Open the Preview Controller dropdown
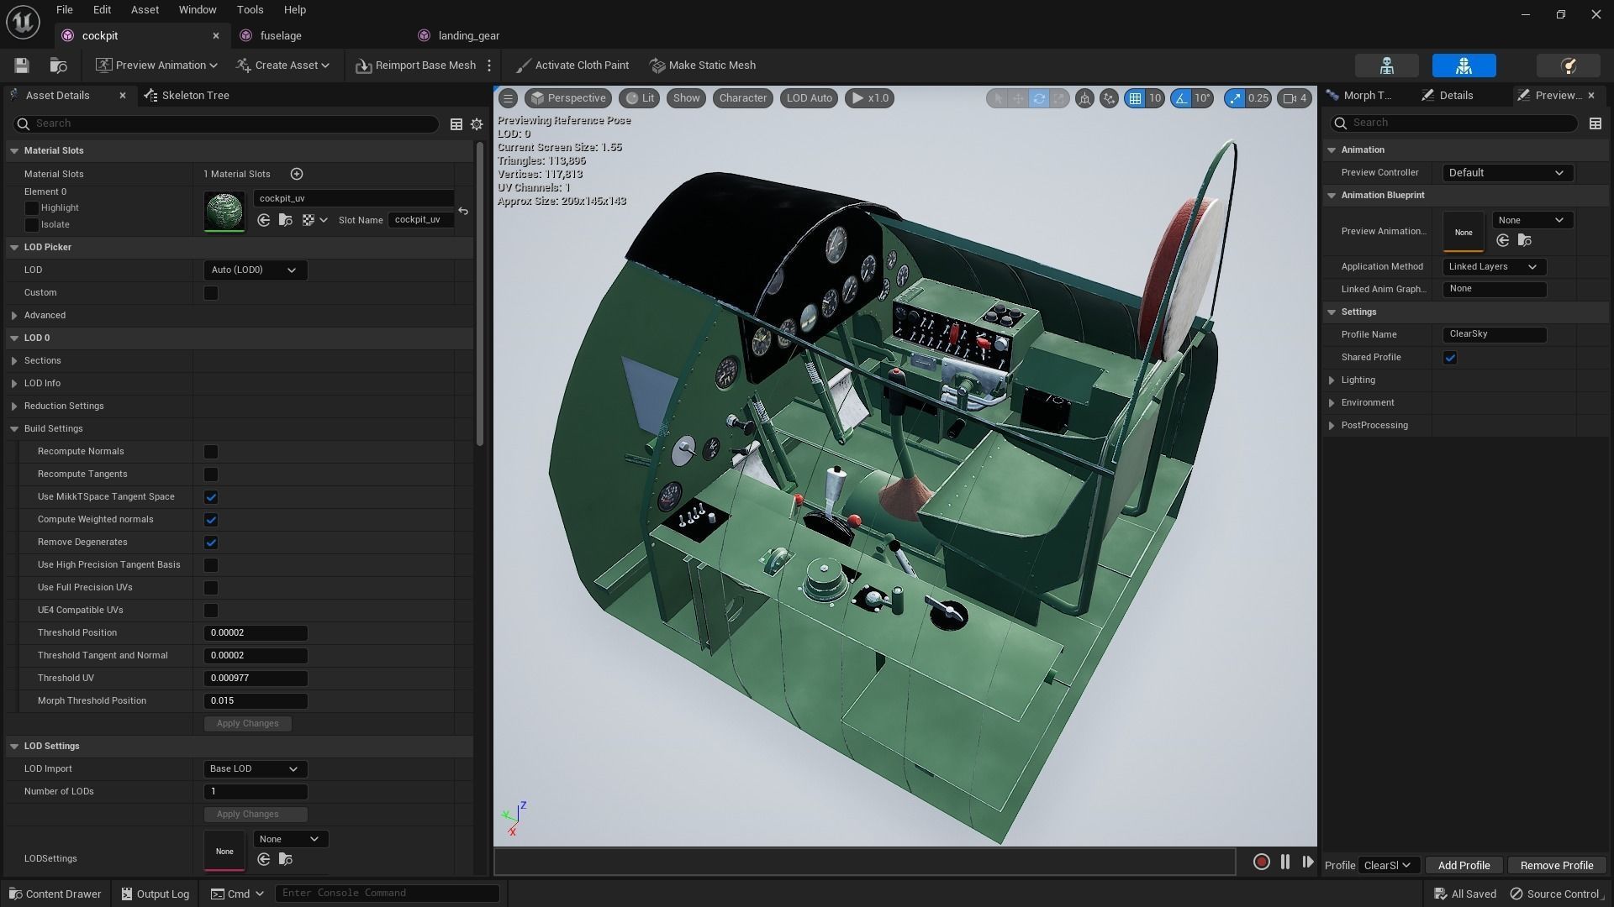 pyautogui.click(x=1506, y=173)
